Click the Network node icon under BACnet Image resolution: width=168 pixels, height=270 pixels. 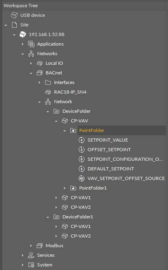[48, 102]
